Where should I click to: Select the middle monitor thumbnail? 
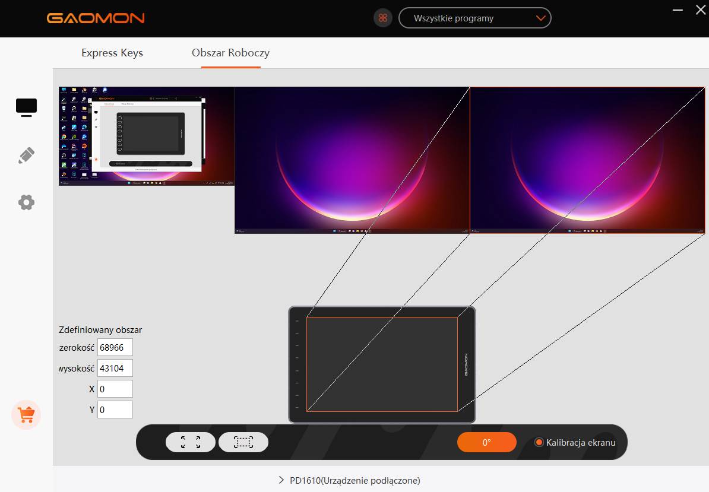point(352,160)
